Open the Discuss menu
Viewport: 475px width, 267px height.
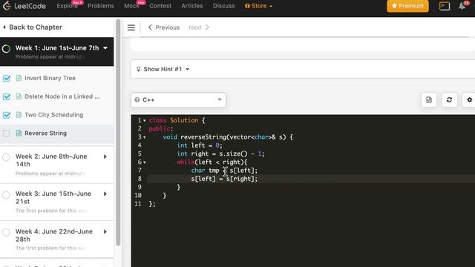coord(224,6)
